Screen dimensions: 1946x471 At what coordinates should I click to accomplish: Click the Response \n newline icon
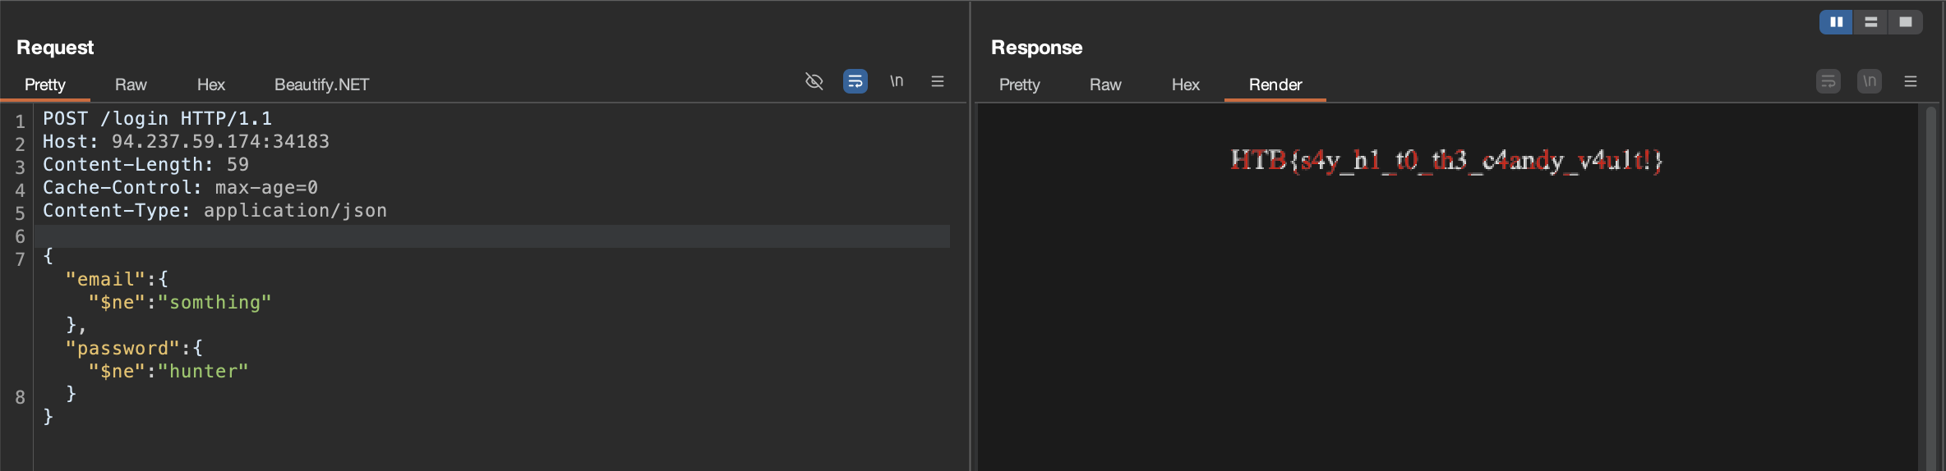pos(1870,81)
